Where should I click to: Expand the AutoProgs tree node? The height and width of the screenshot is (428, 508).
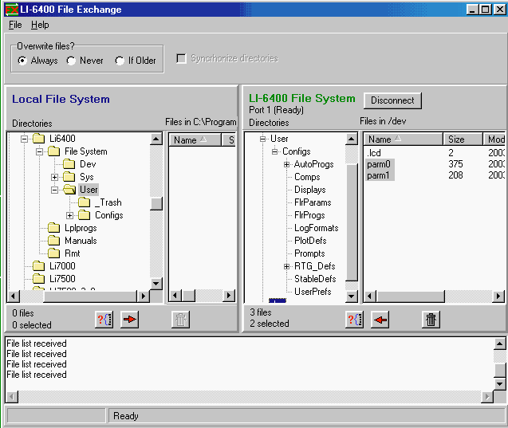[286, 164]
